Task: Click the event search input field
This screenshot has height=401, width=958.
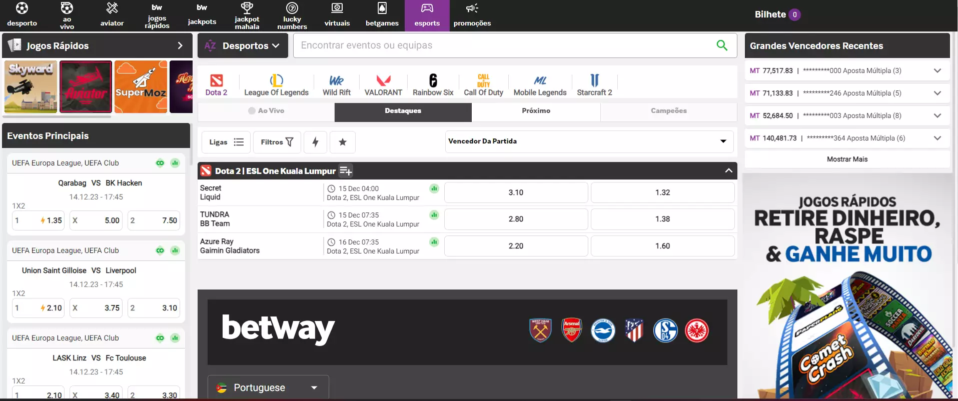Action: (500, 45)
